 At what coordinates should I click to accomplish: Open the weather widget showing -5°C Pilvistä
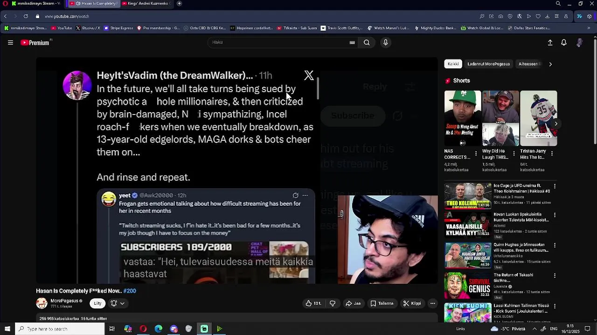[507, 329]
